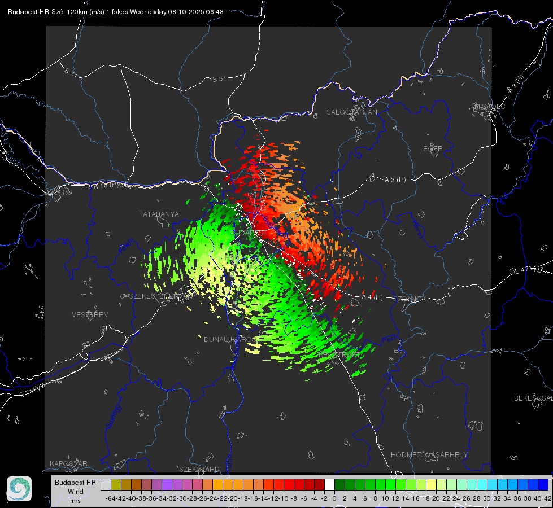Select the darkest blue legend swatch above 42
Image resolution: width=553 pixels, height=508 pixels.
[x=543, y=484]
